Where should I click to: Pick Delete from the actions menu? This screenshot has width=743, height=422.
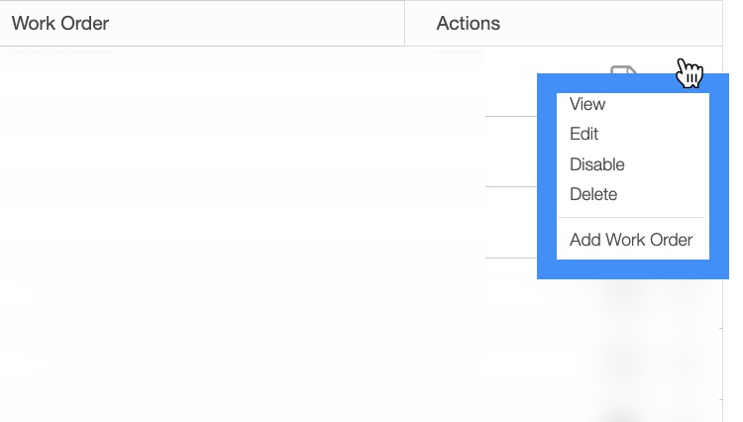593,194
